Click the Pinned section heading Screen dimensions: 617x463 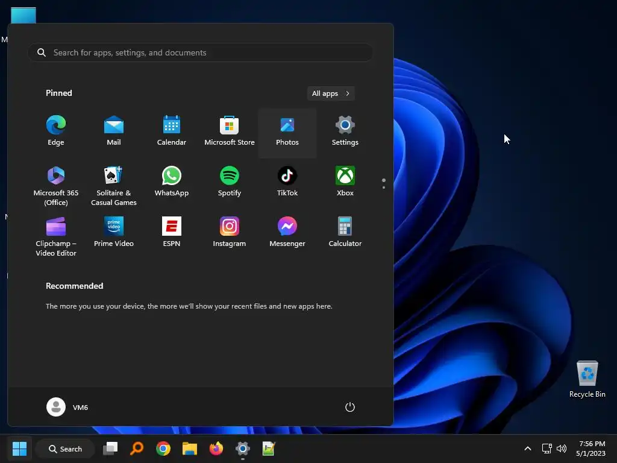(x=59, y=93)
